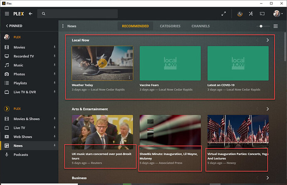Click the Plex chevron circle icon

[7, 109]
